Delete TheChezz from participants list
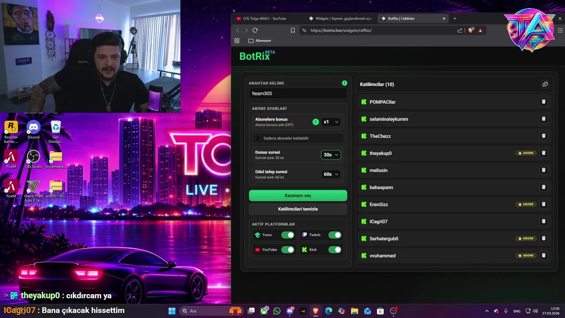 coord(543,136)
